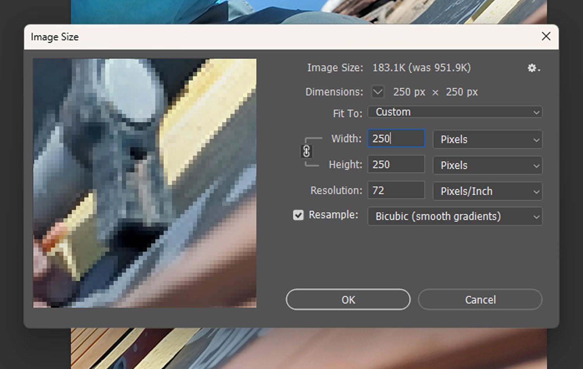Expand the Dimensions unit chevron

coord(377,92)
